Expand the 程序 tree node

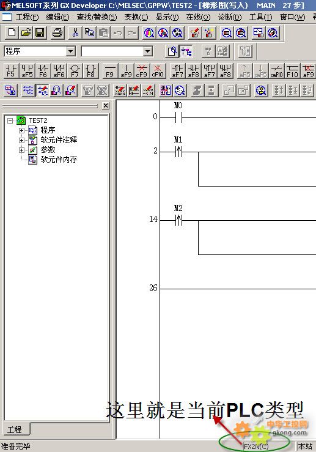(21, 130)
